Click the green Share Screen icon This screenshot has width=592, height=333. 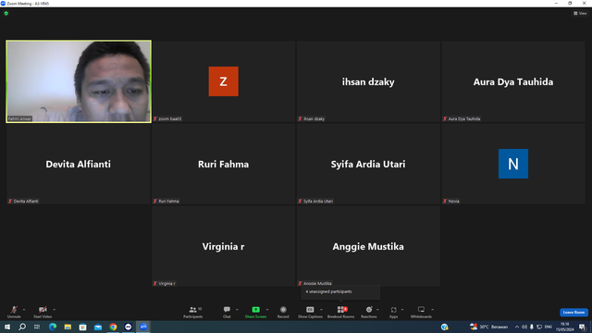tap(255, 310)
